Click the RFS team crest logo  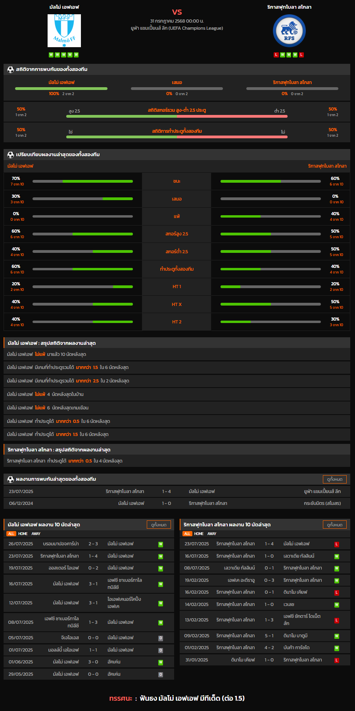(x=289, y=31)
